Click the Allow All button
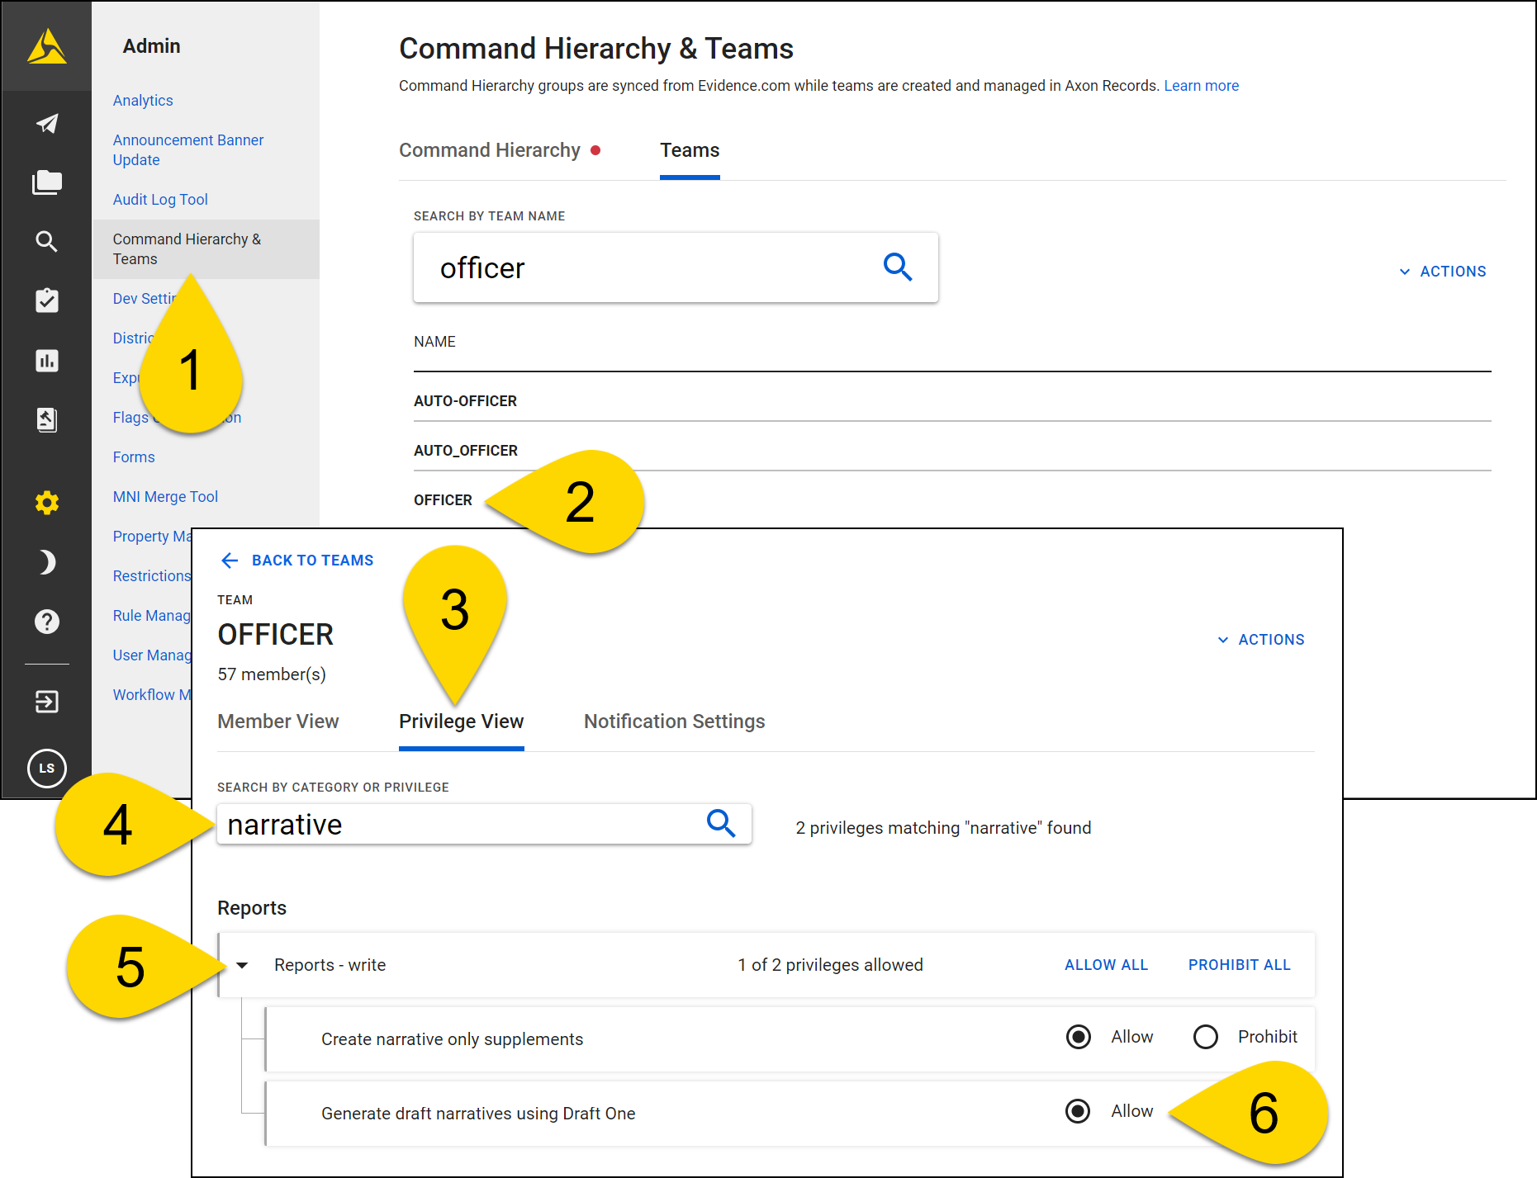This screenshot has width=1537, height=1178. pyautogui.click(x=1106, y=965)
